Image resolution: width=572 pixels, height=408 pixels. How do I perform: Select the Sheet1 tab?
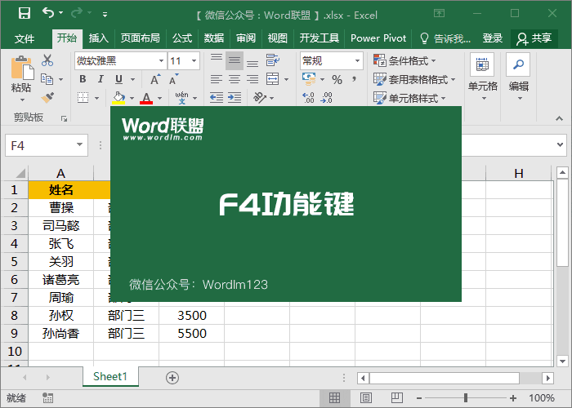pos(110,376)
